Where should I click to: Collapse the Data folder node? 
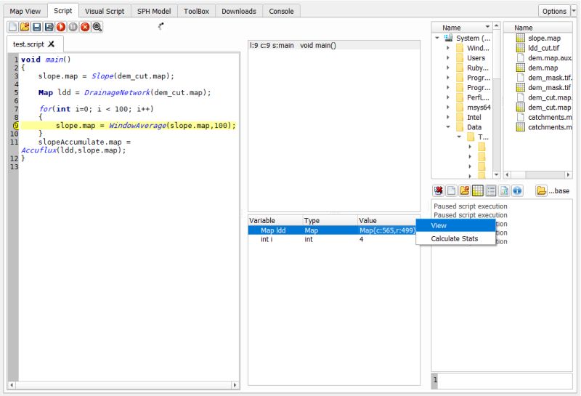click(x=448, y=127)
